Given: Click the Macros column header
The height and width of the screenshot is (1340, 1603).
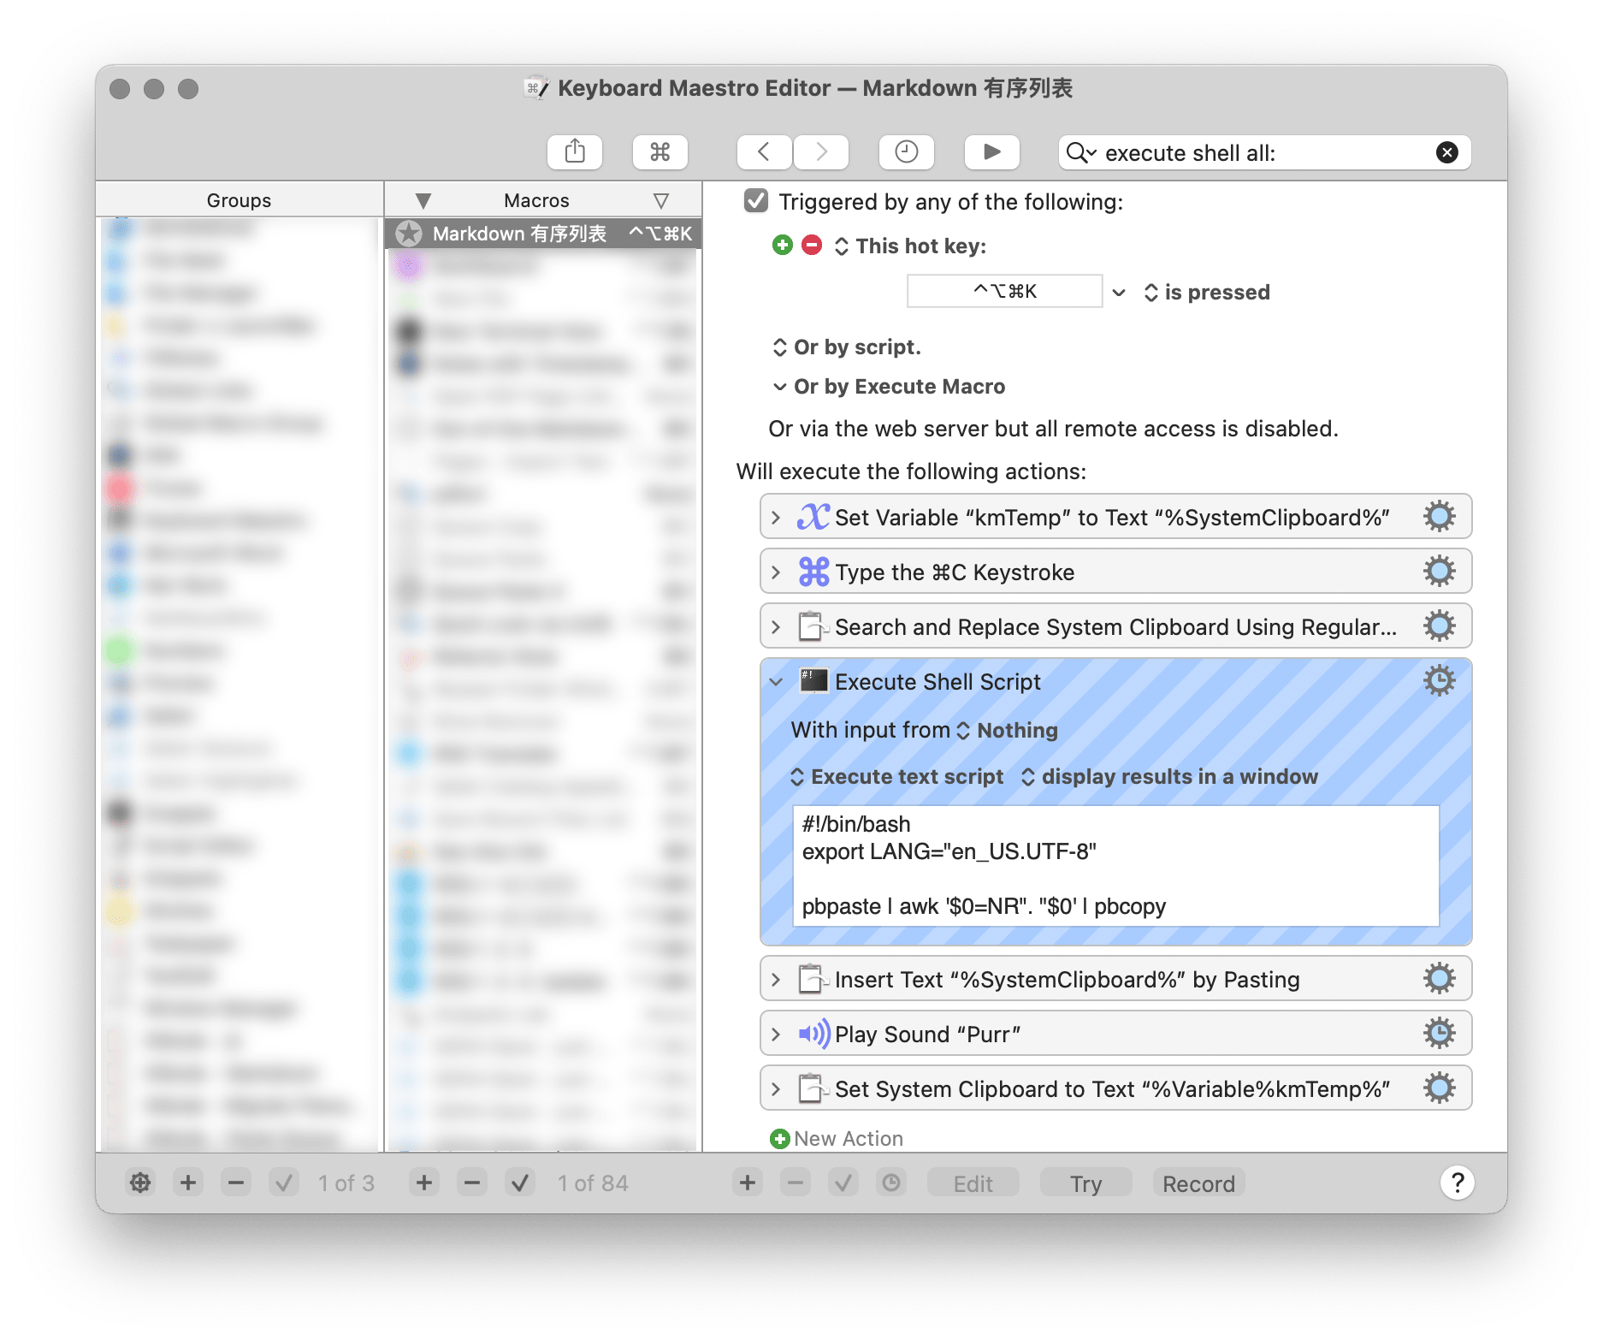Looking at the screenshot, I should 536,200.
